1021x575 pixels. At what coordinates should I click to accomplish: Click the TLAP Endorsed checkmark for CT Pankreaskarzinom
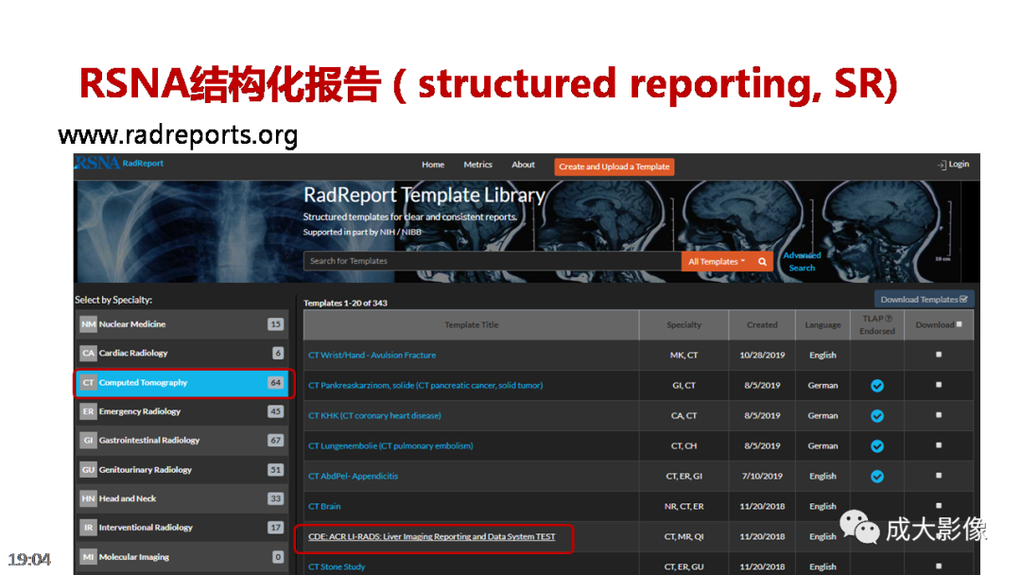pyautogui.click(x=877, y=385)
